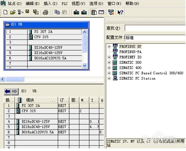The width and height of the screenshot is (186, 151).
Task: Select SIMATIC 300 icon in the catalog
Action: 115,63
